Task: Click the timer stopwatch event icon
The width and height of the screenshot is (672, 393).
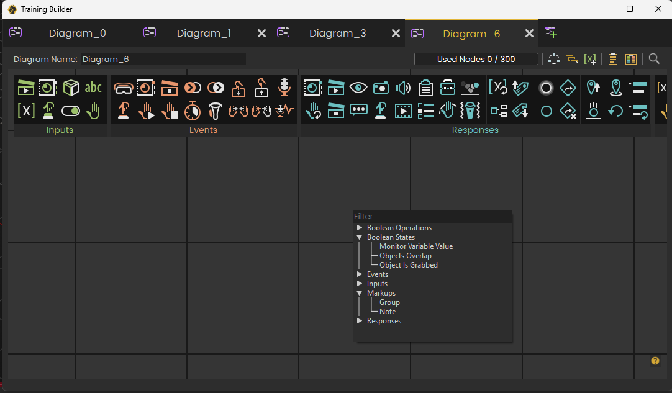Action: (193, 111)
